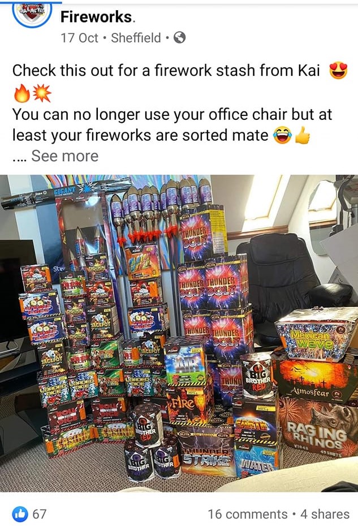The width and height of the screenshot is (358, 526).
Task: Click the blue thumbs-up reaction icon
Action: (x=20, y=514)
